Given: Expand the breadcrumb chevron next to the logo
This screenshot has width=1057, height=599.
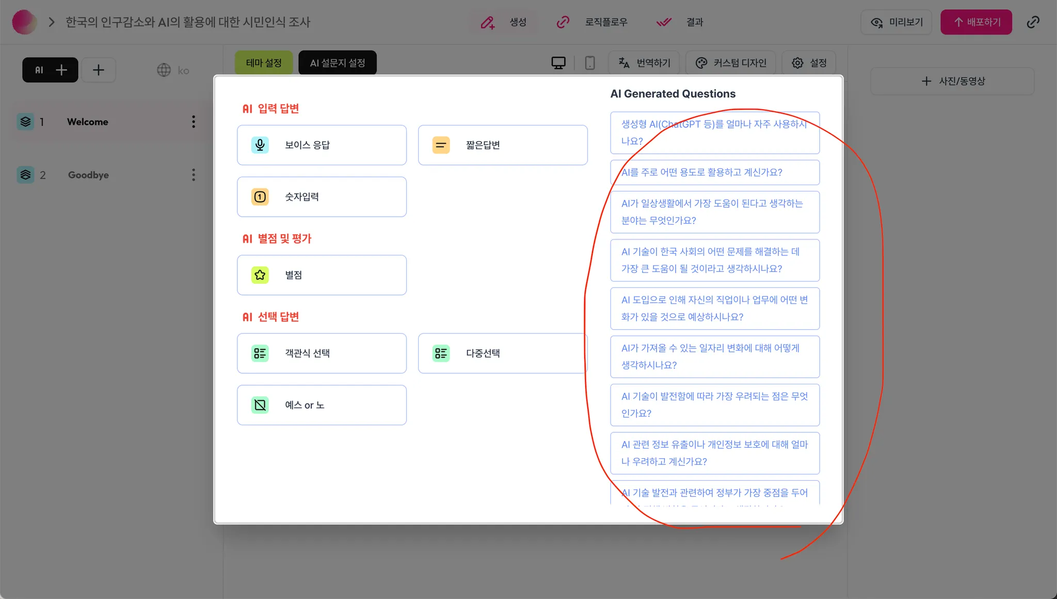Looking at the screenshot, I should (51, 22).
